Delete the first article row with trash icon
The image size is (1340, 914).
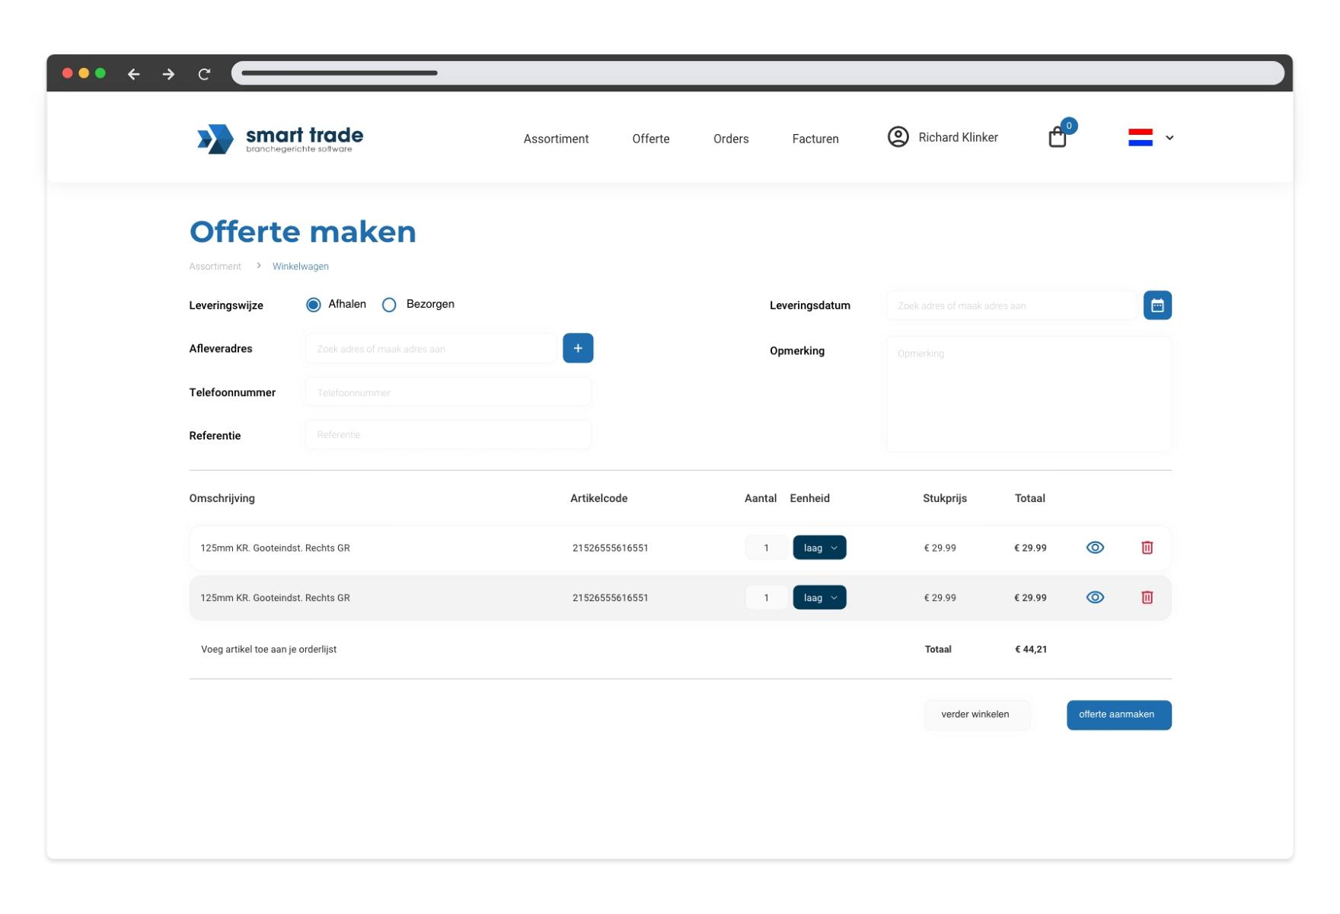pyautogui.click(x=1147, y=548)
